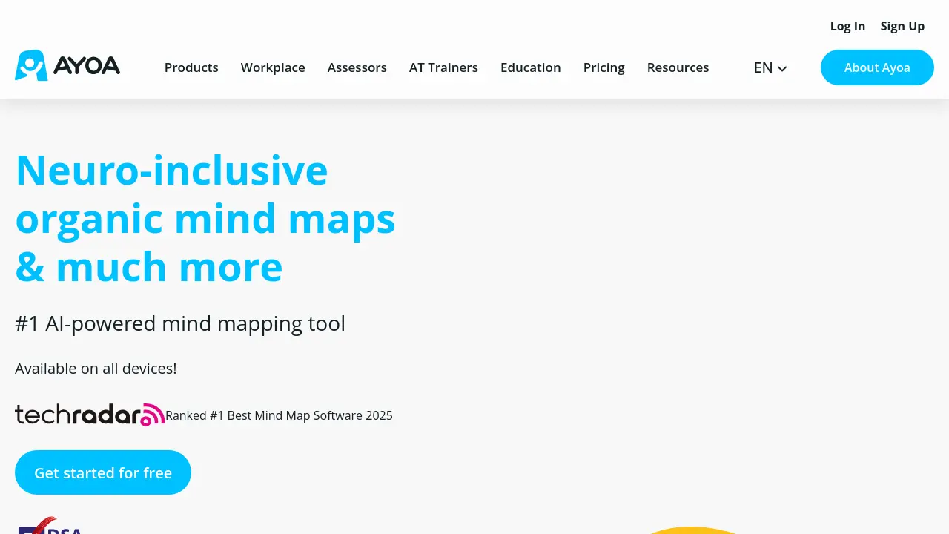Click 'Ranked #1 Best Mind Map Software 2025'
Viewport: 949px width, 534px height.
(279, 415)
